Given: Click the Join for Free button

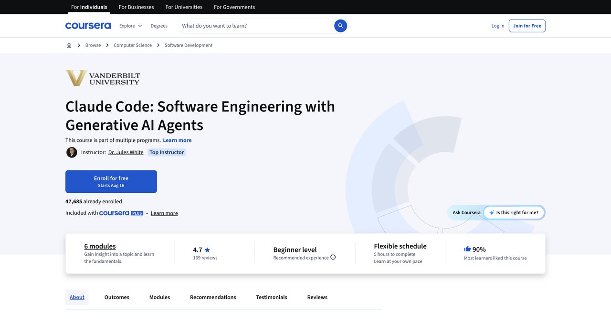Looking at the screenshot, I should [527, 26].
